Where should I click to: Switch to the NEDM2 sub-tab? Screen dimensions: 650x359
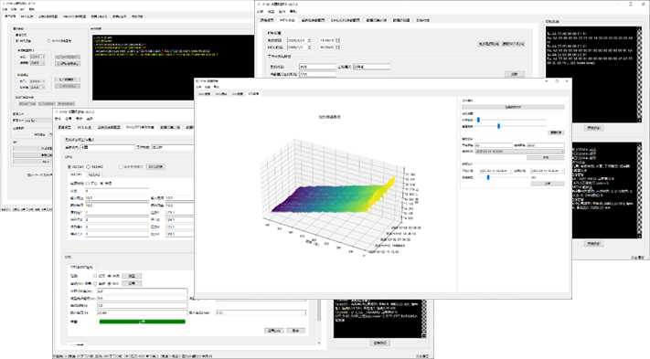tap(94, 174)
